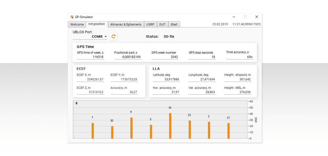
Task: Click the GPS time of week field
Action: [x=90, y=57]
